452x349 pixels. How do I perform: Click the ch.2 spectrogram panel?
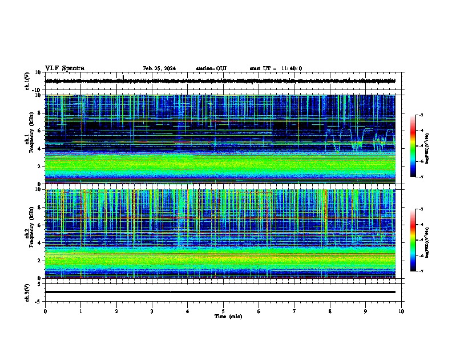pos(220,234)
